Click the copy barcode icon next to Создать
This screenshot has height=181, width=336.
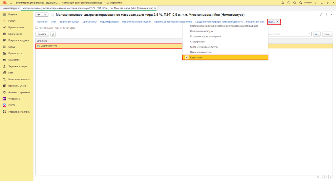(x=53, y=34)
